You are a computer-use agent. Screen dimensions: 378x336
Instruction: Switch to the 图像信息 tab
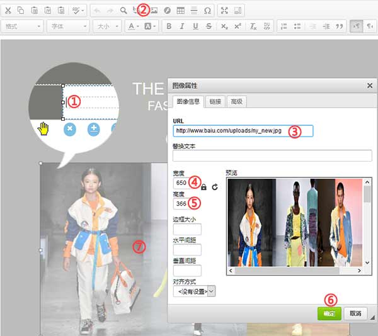click(x=188, y=101)
